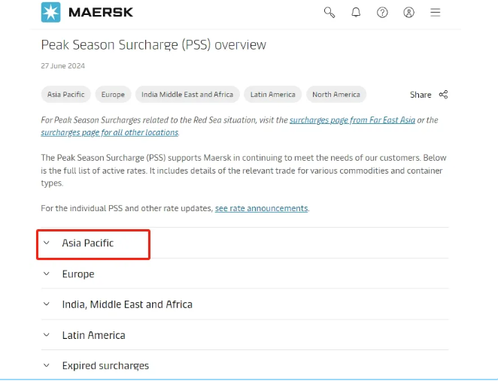Select the Latin America tag chip

[x=274, y=95]
